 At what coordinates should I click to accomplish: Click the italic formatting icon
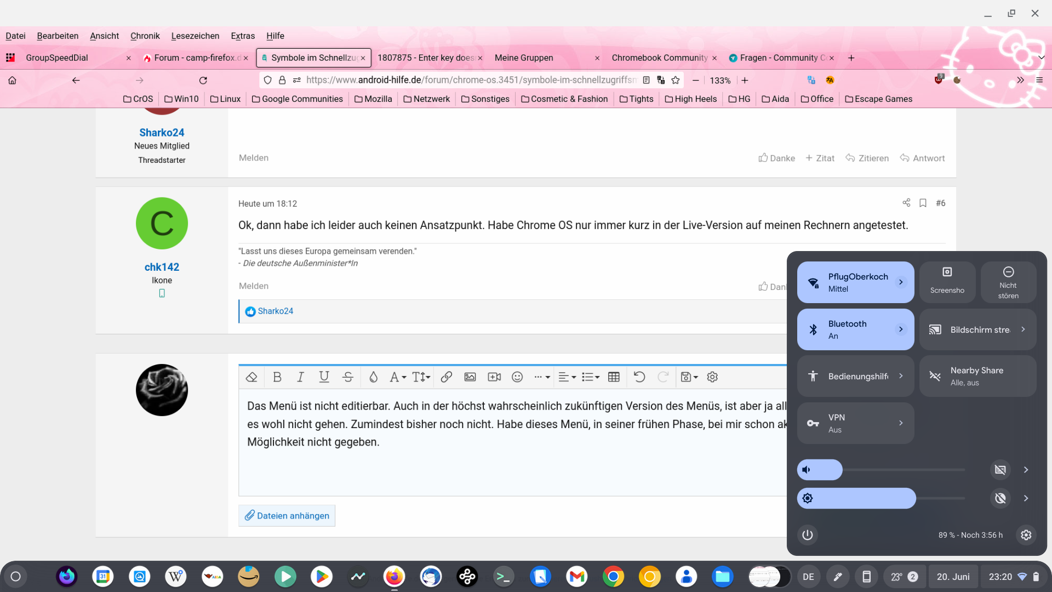(300, 377)
